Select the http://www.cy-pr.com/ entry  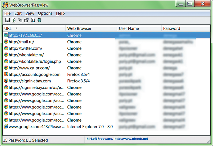29,68
